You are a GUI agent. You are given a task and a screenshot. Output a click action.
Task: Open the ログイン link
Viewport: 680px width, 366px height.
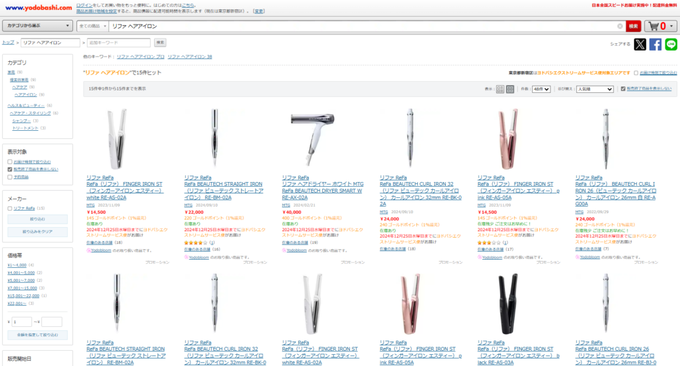pos(84,5)
